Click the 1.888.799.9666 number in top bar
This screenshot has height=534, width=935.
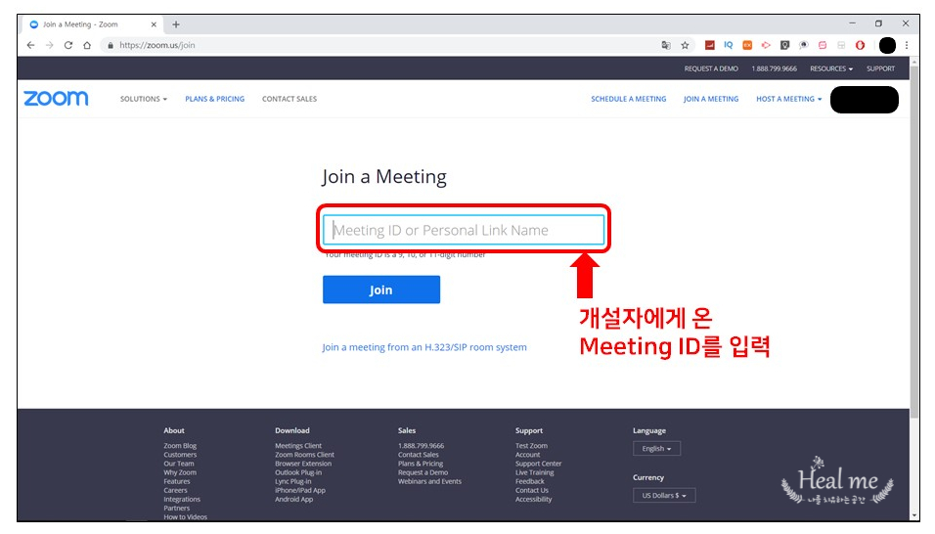774,68
